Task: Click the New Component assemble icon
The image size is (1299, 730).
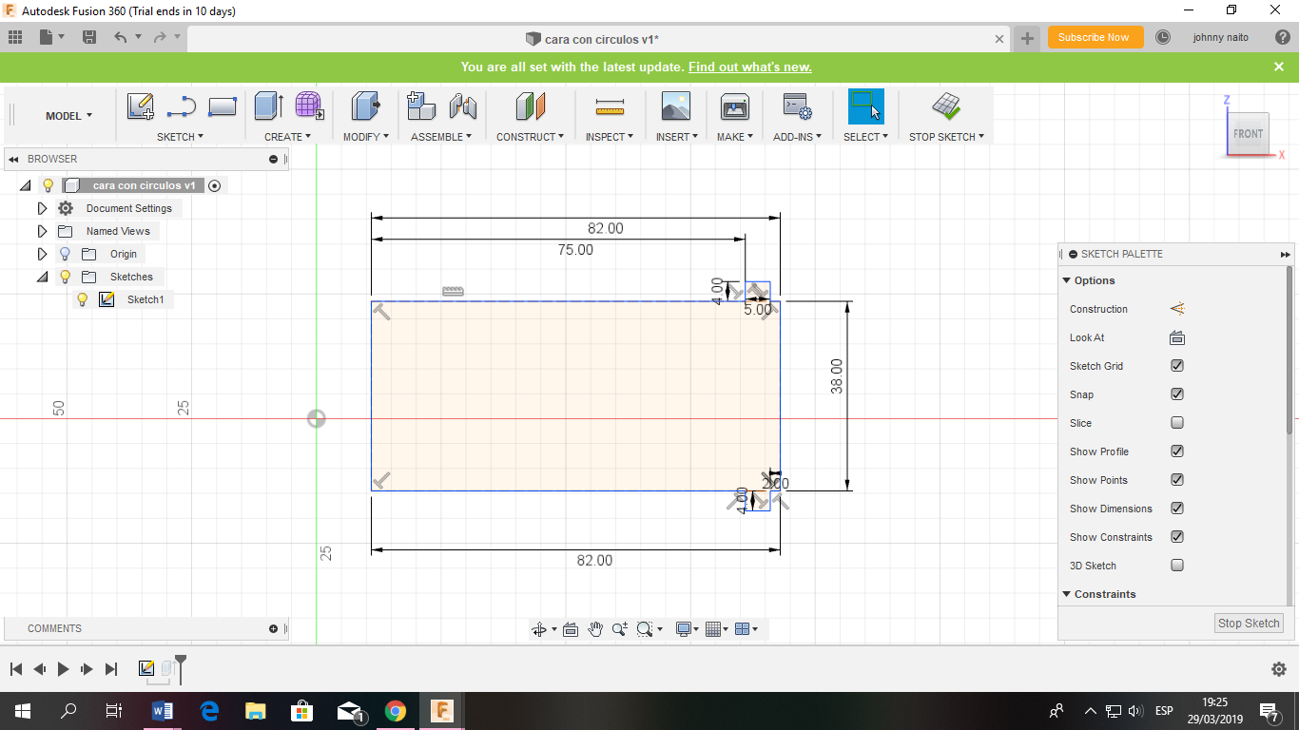Action: point(421,106)
